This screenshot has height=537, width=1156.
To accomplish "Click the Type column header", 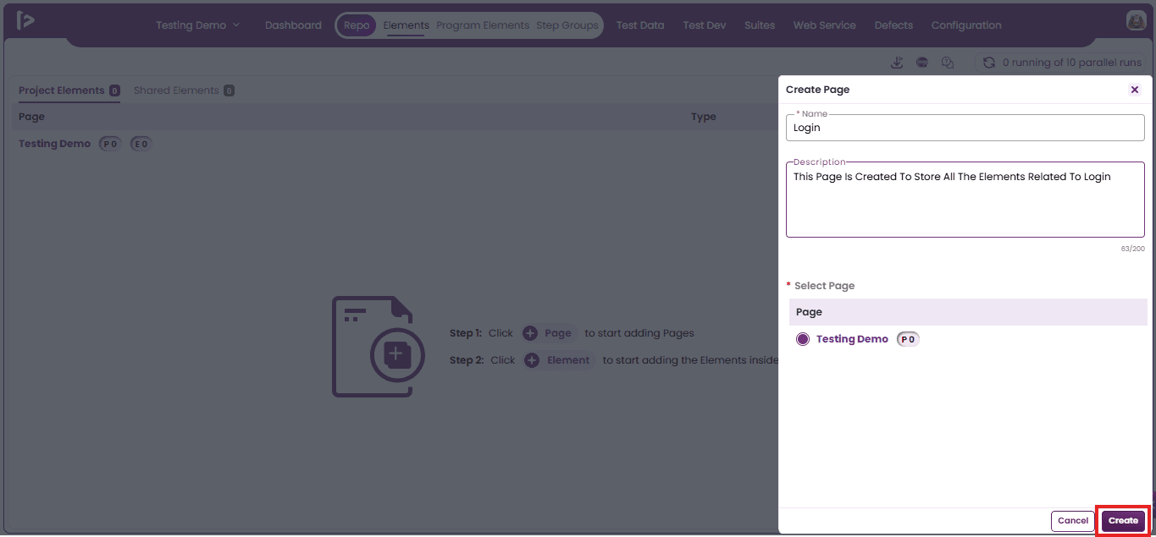I will 703,117.
